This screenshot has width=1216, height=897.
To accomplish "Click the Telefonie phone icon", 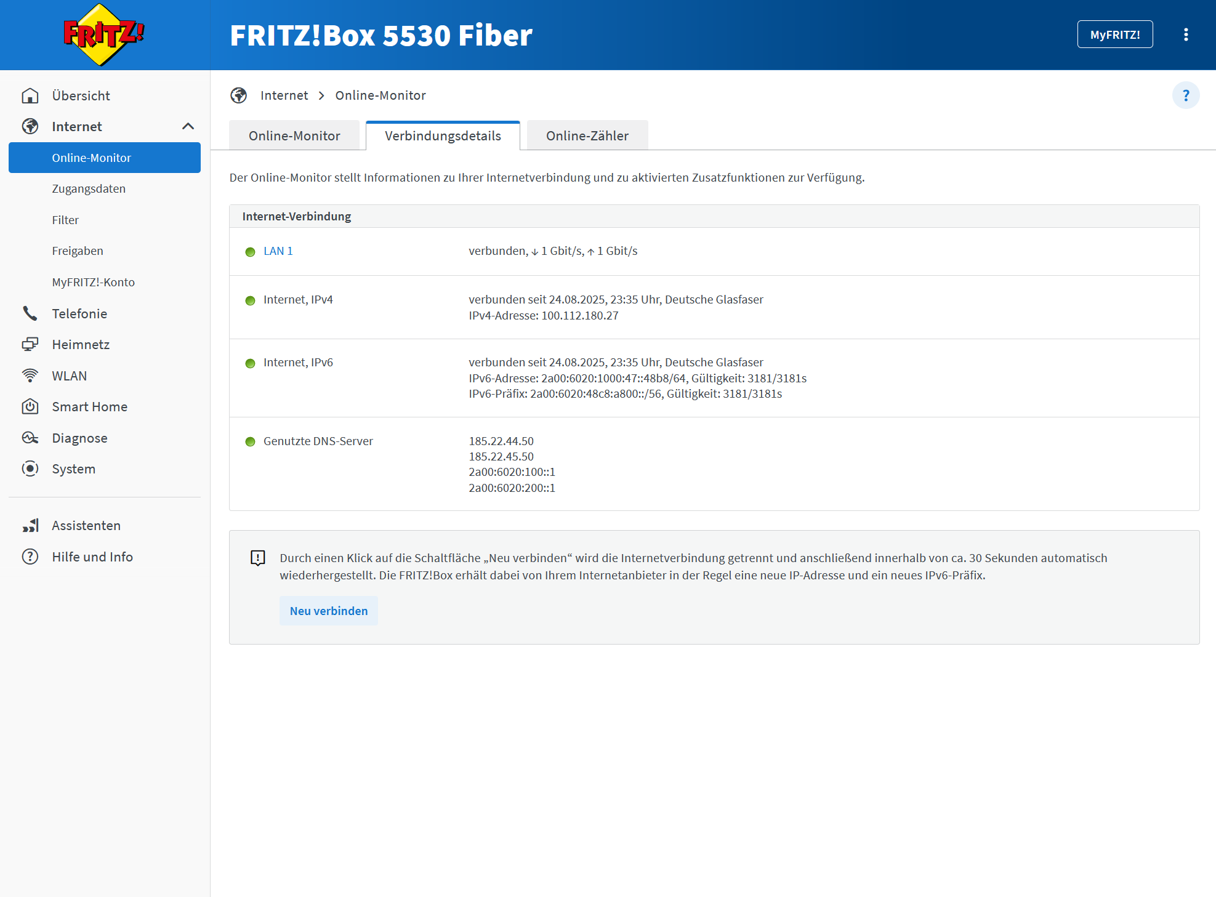I will point(30,313).
